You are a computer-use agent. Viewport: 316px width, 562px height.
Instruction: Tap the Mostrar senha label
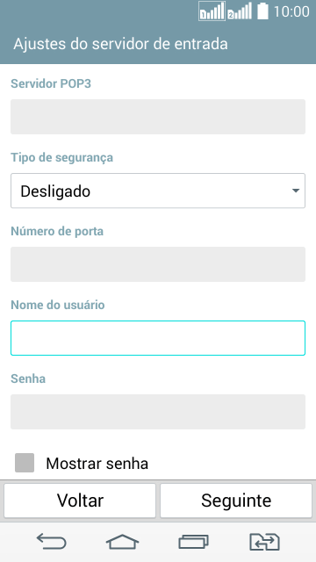[x=97, y=464]
